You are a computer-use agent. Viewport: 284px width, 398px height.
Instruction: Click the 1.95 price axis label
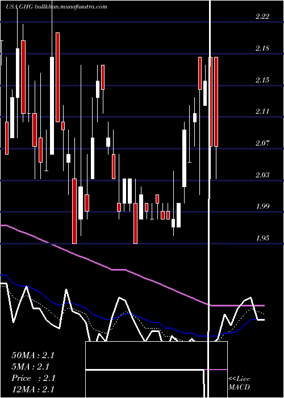click(x=262, y=238)
